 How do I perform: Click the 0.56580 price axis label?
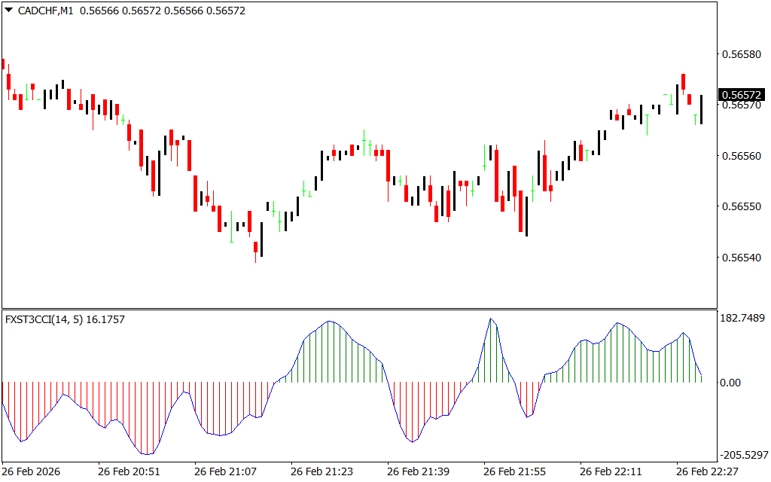(x=742, y=54)
